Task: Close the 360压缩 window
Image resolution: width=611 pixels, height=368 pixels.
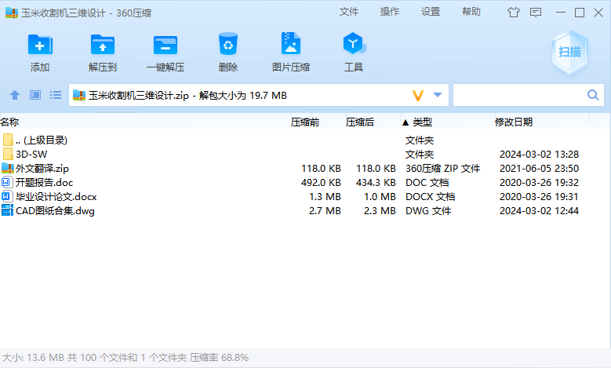Action: pos(598,13)
